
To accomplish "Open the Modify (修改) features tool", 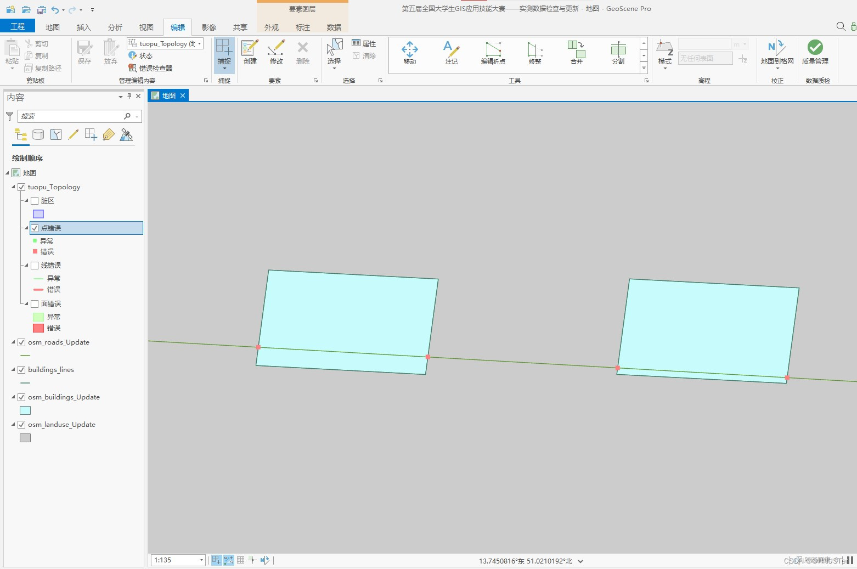I will coord(277,53).
